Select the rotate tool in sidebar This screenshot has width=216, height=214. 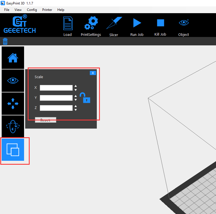tap(13, 126)
